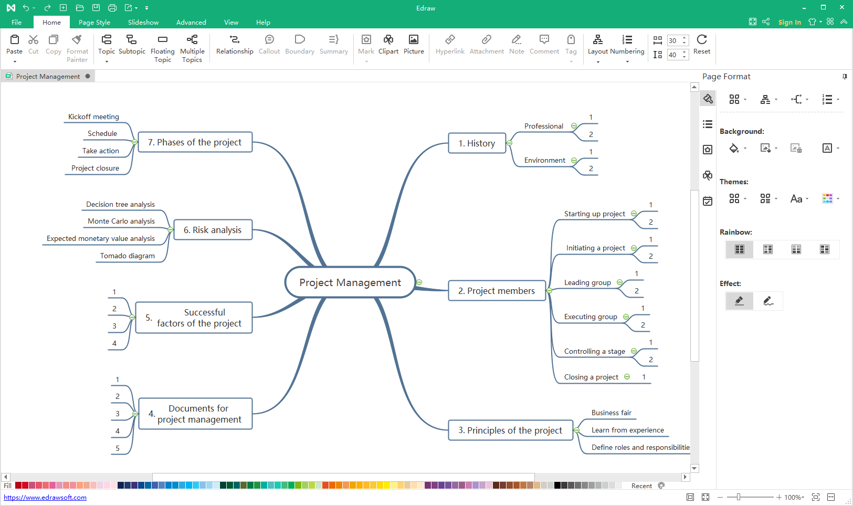Pin the Page Format panel

tap(845, 77)
